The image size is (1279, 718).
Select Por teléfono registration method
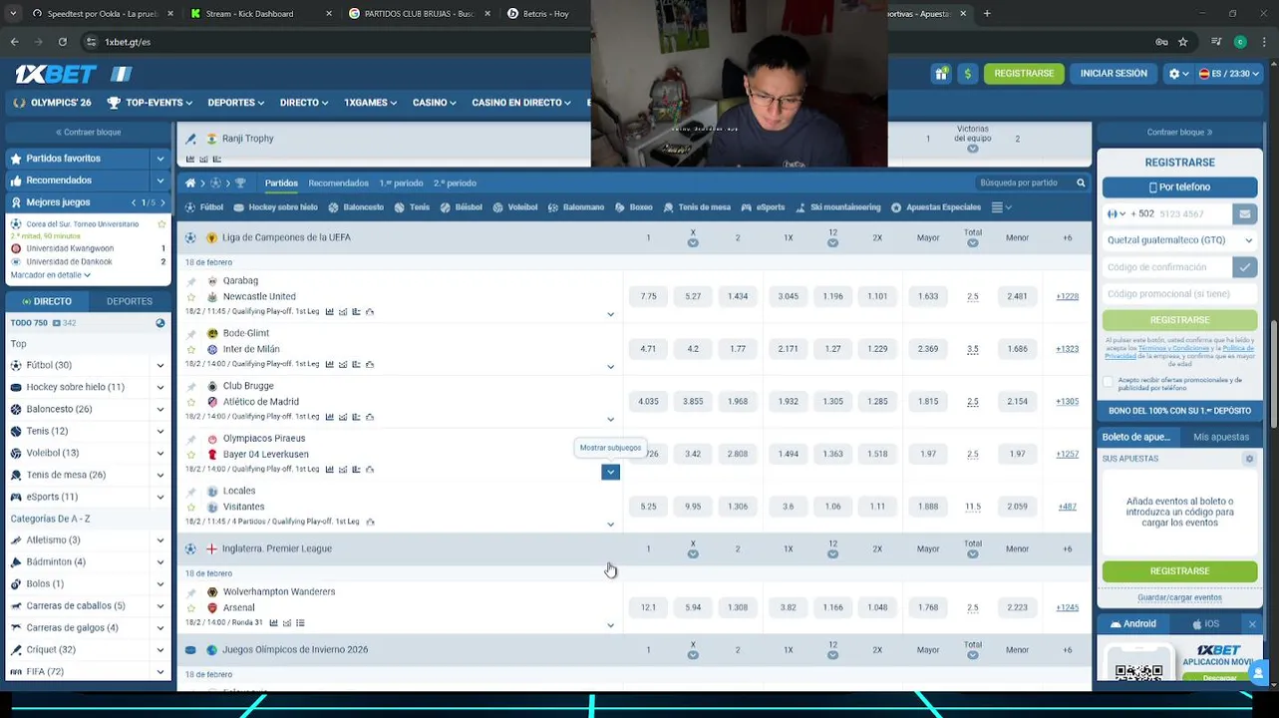point(1179,187)
